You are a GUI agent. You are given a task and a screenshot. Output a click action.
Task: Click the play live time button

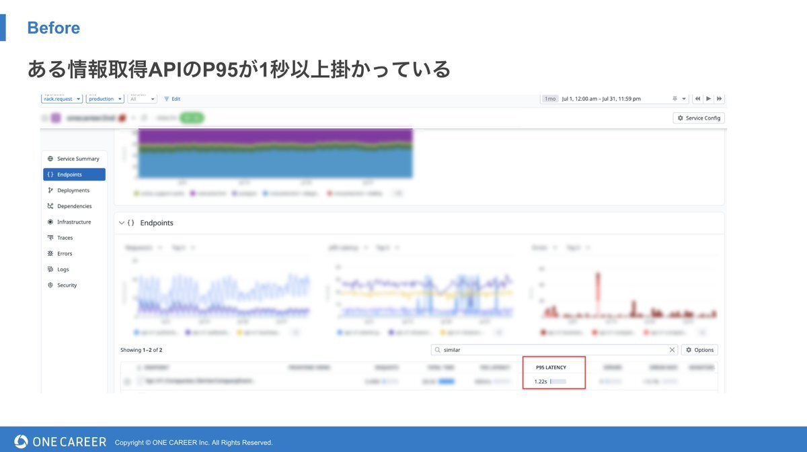(708, 99)
